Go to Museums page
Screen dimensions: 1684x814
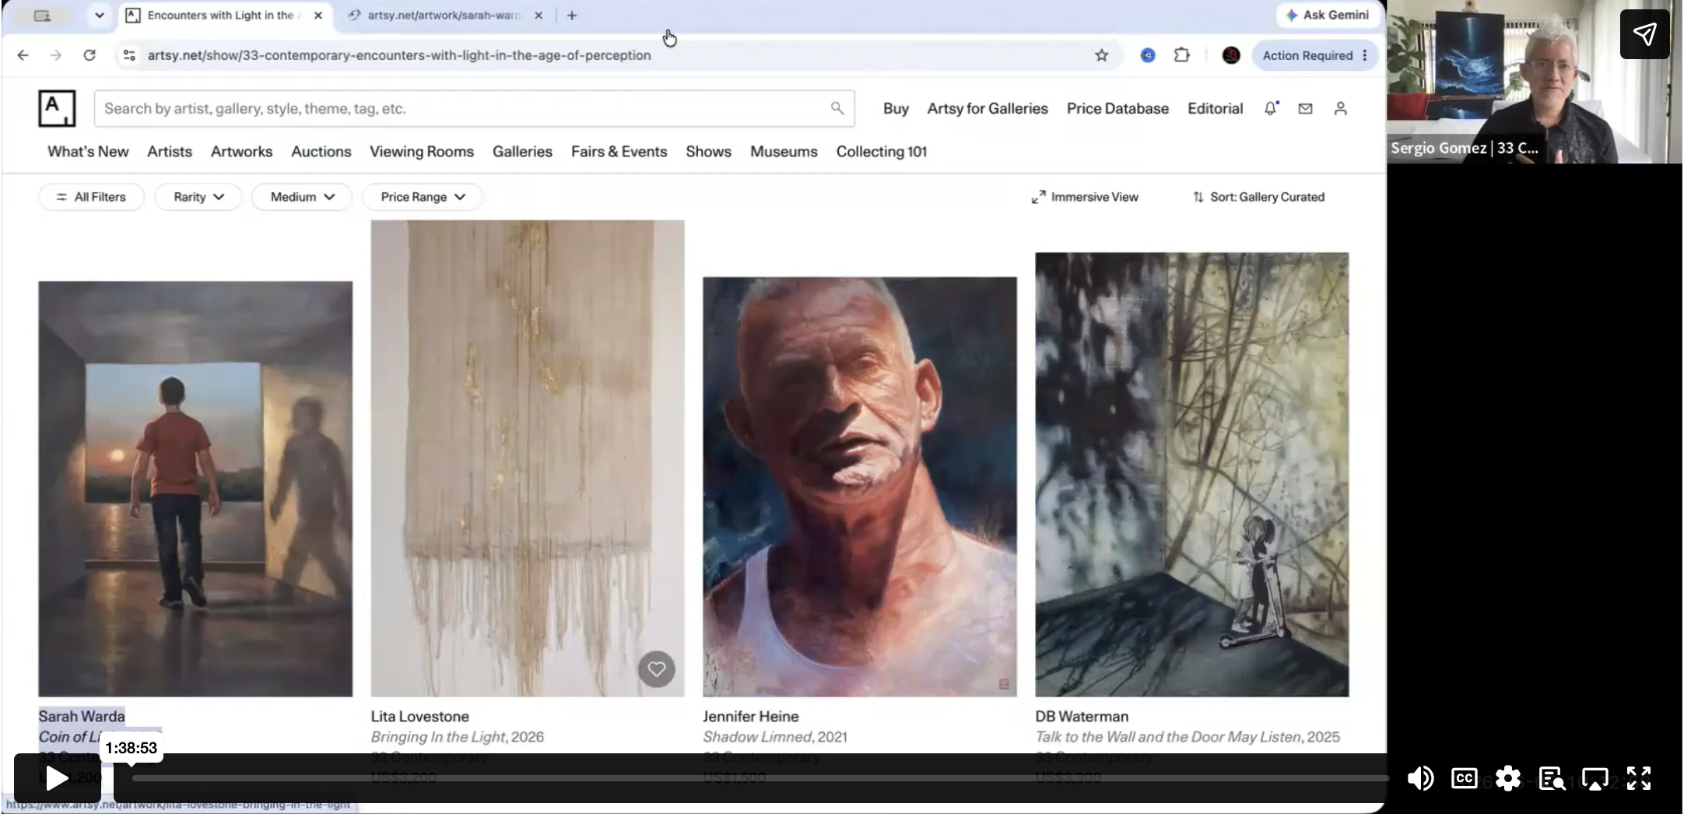[x=784, y=152]
